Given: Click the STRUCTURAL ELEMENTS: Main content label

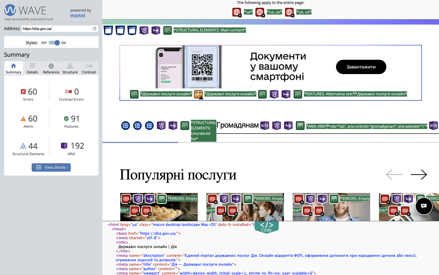Looking at the screenshot, I should tap(210, 30).
